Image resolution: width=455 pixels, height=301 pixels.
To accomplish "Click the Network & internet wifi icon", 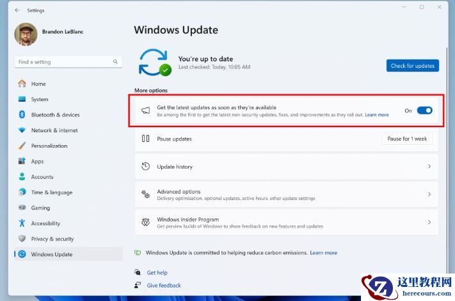I will coord(22,130).
